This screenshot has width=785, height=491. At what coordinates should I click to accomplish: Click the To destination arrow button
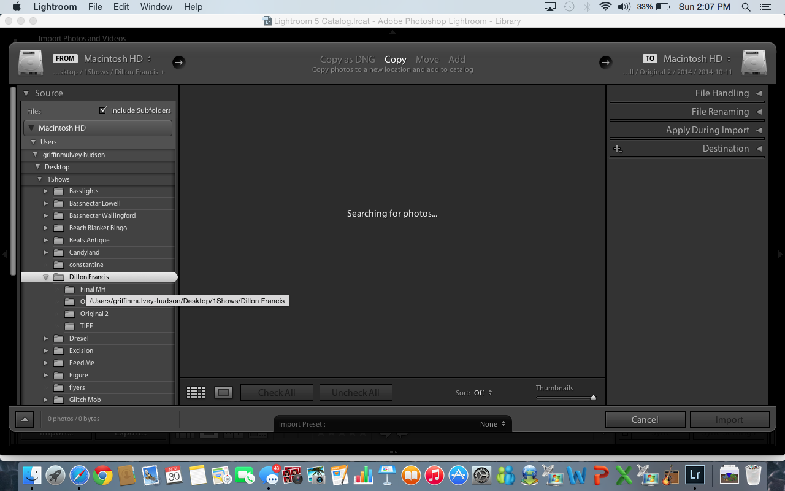pos(605,62)
